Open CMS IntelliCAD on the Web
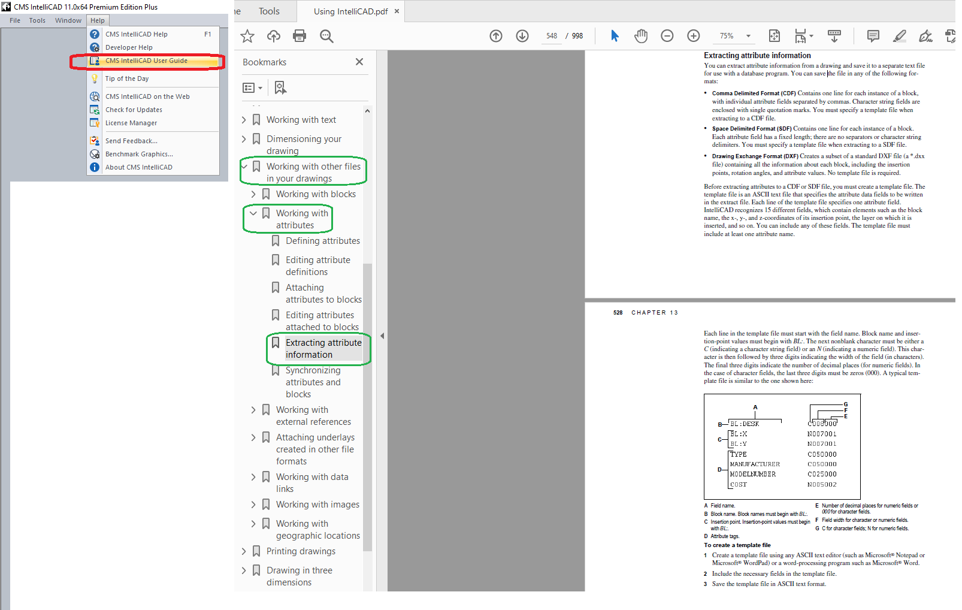962x610 pixels. [x=153, y=96]
